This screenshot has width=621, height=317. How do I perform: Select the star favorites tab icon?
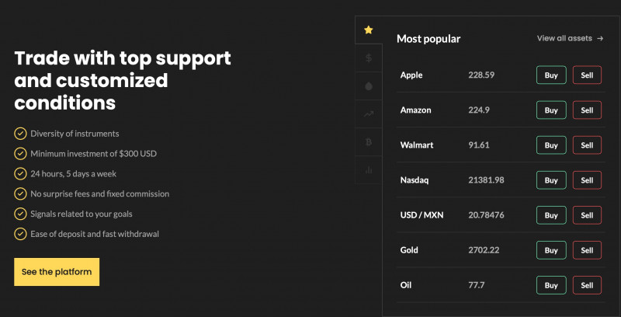(x=368, y=30)
